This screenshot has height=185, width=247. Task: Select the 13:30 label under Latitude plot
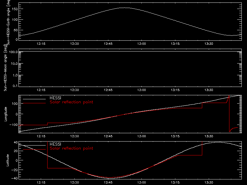[209, 183]
